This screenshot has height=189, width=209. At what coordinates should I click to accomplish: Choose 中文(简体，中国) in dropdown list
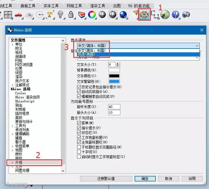click(138, 51)
